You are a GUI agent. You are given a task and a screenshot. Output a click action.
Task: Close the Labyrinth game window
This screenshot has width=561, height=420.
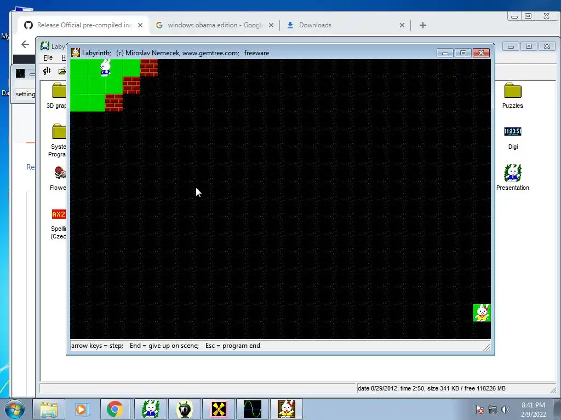tap(481, 53)
